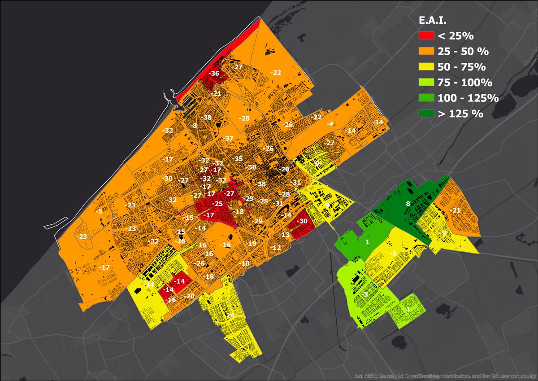Click the '9' label on the yellow district
Viewport: 538px width, 381px height.
(x=443, y=233)
